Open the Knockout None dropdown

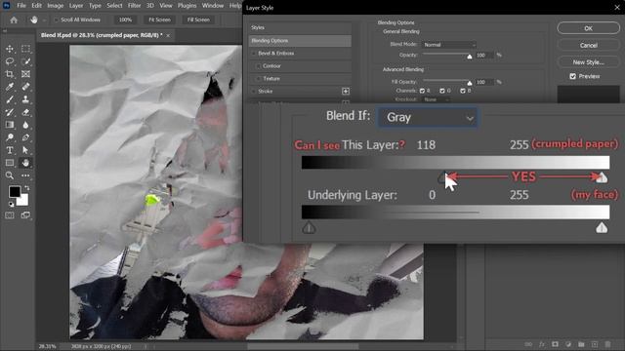[x=437, y=99]
